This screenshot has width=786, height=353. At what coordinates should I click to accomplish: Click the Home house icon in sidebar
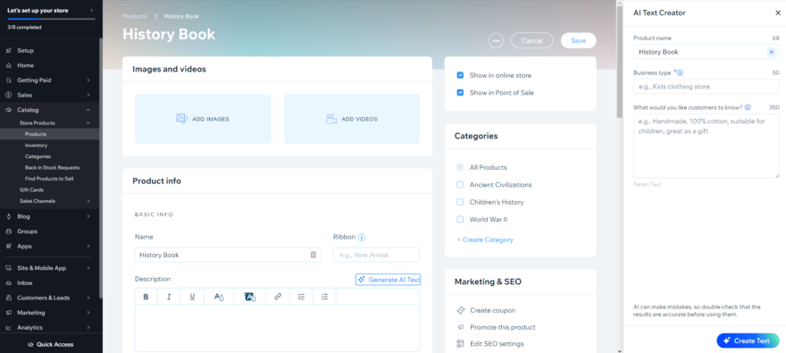pos(9,65)
